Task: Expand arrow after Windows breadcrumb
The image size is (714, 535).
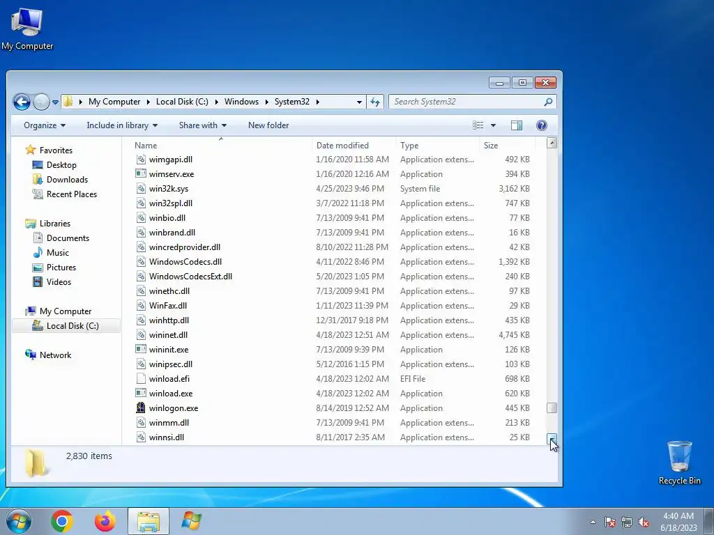Action: (x=267, y=102)
